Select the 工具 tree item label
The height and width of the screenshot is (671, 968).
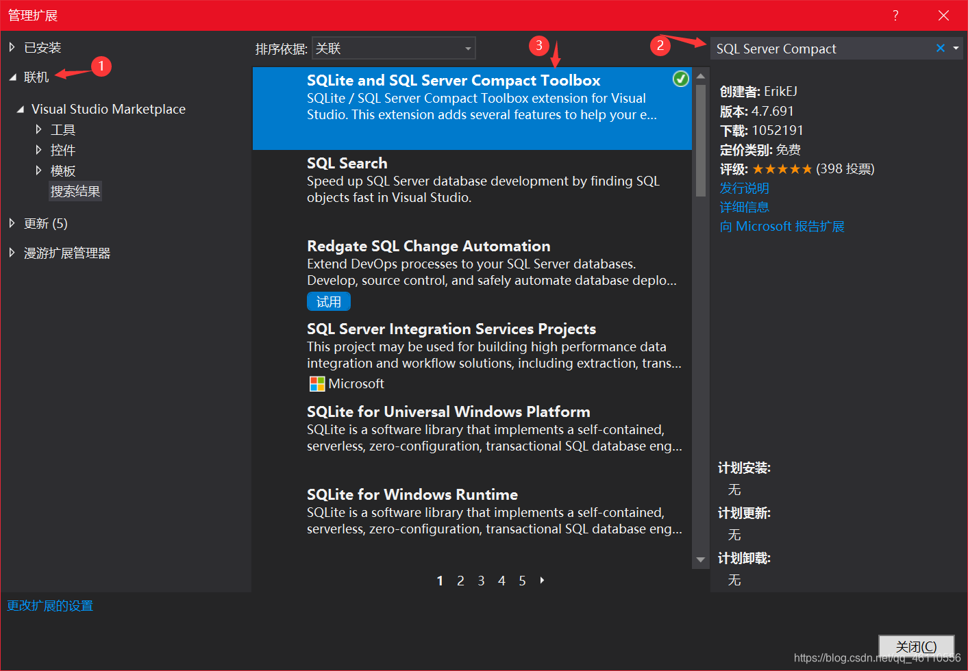(x=63, y=129)
